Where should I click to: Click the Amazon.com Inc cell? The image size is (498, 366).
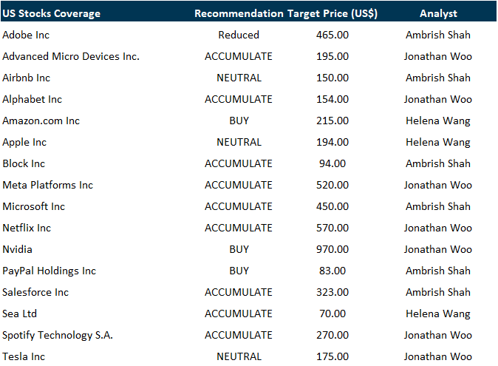[x=41, y=121]
